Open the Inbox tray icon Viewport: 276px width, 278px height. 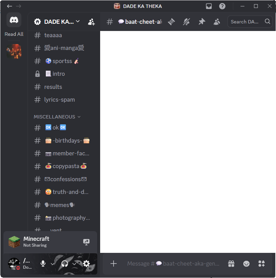[x=209, y=6]
